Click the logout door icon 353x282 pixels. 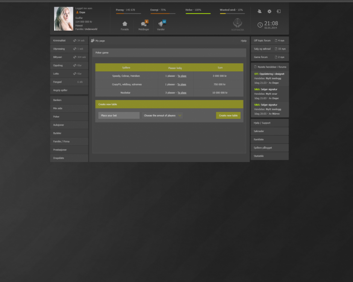pos(279,12)
